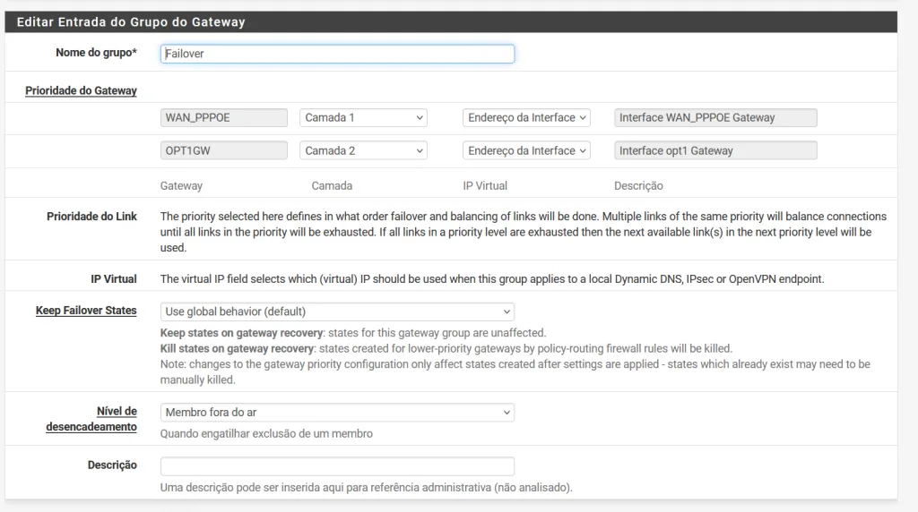918x512 pixels.
Task: Open the Use global behavior (default) dropdown
Action: click(x=337, y=311)
